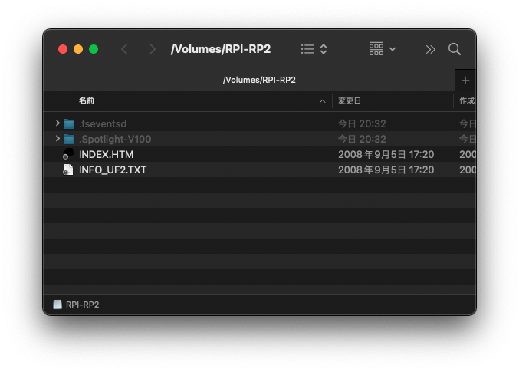Viewport: 519px width, 372px height.
Task: Sort by 変更日 column header
Action: click(350, 100)
